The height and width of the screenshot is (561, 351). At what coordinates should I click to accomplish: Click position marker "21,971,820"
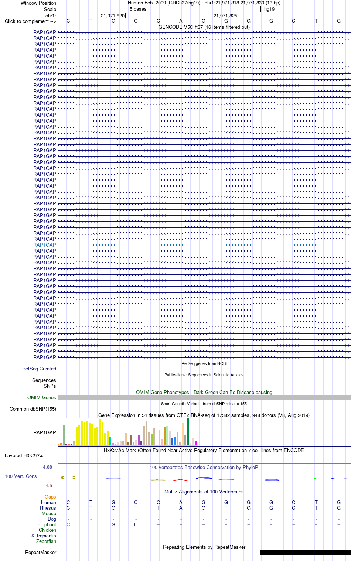[113, 16]
